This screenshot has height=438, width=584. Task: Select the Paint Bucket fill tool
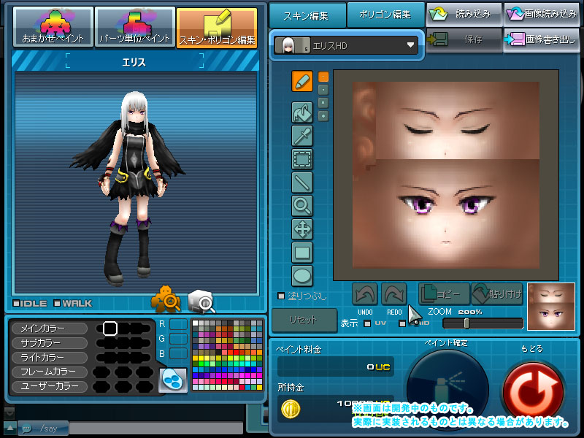[302, 112]
